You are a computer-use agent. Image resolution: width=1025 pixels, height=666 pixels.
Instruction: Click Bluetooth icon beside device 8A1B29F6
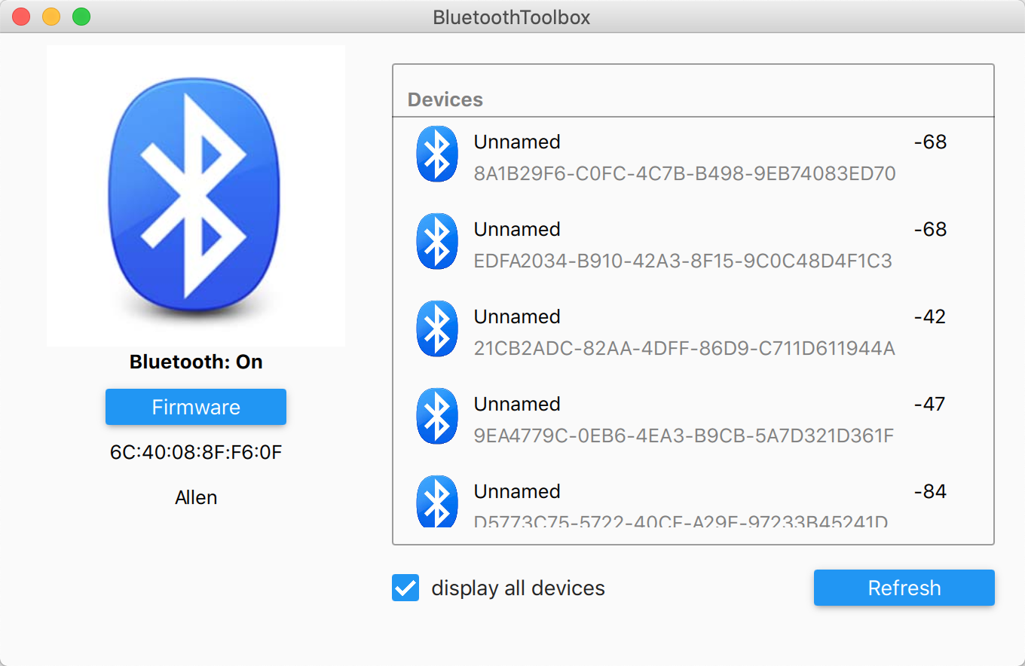(437, 154)
